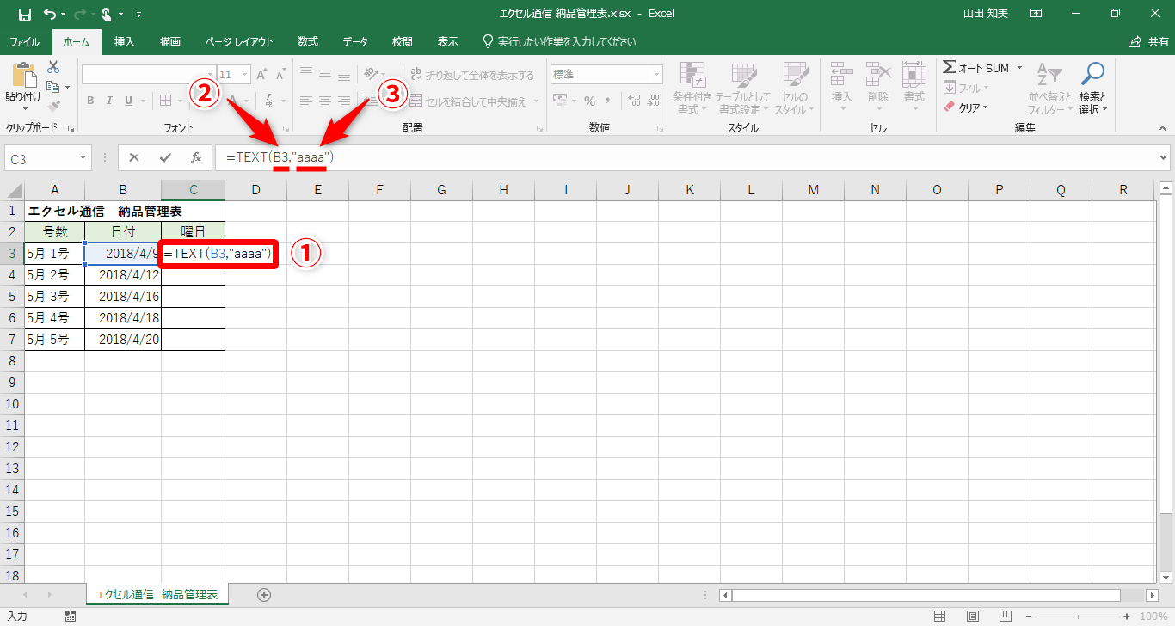Add a new sheet with the plus button
This screenshot has width=1175, height=626.
264,595
